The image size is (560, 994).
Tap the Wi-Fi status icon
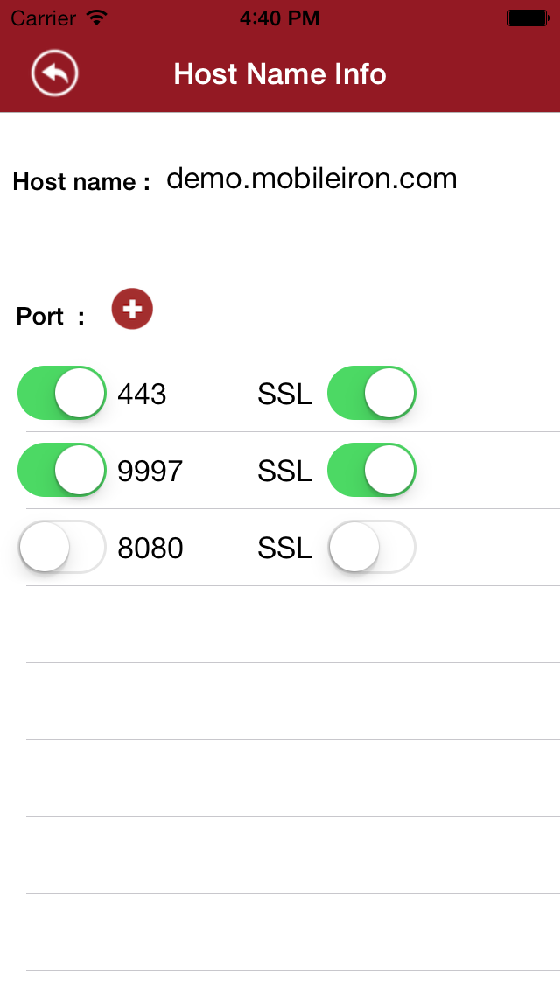(97, 17)
